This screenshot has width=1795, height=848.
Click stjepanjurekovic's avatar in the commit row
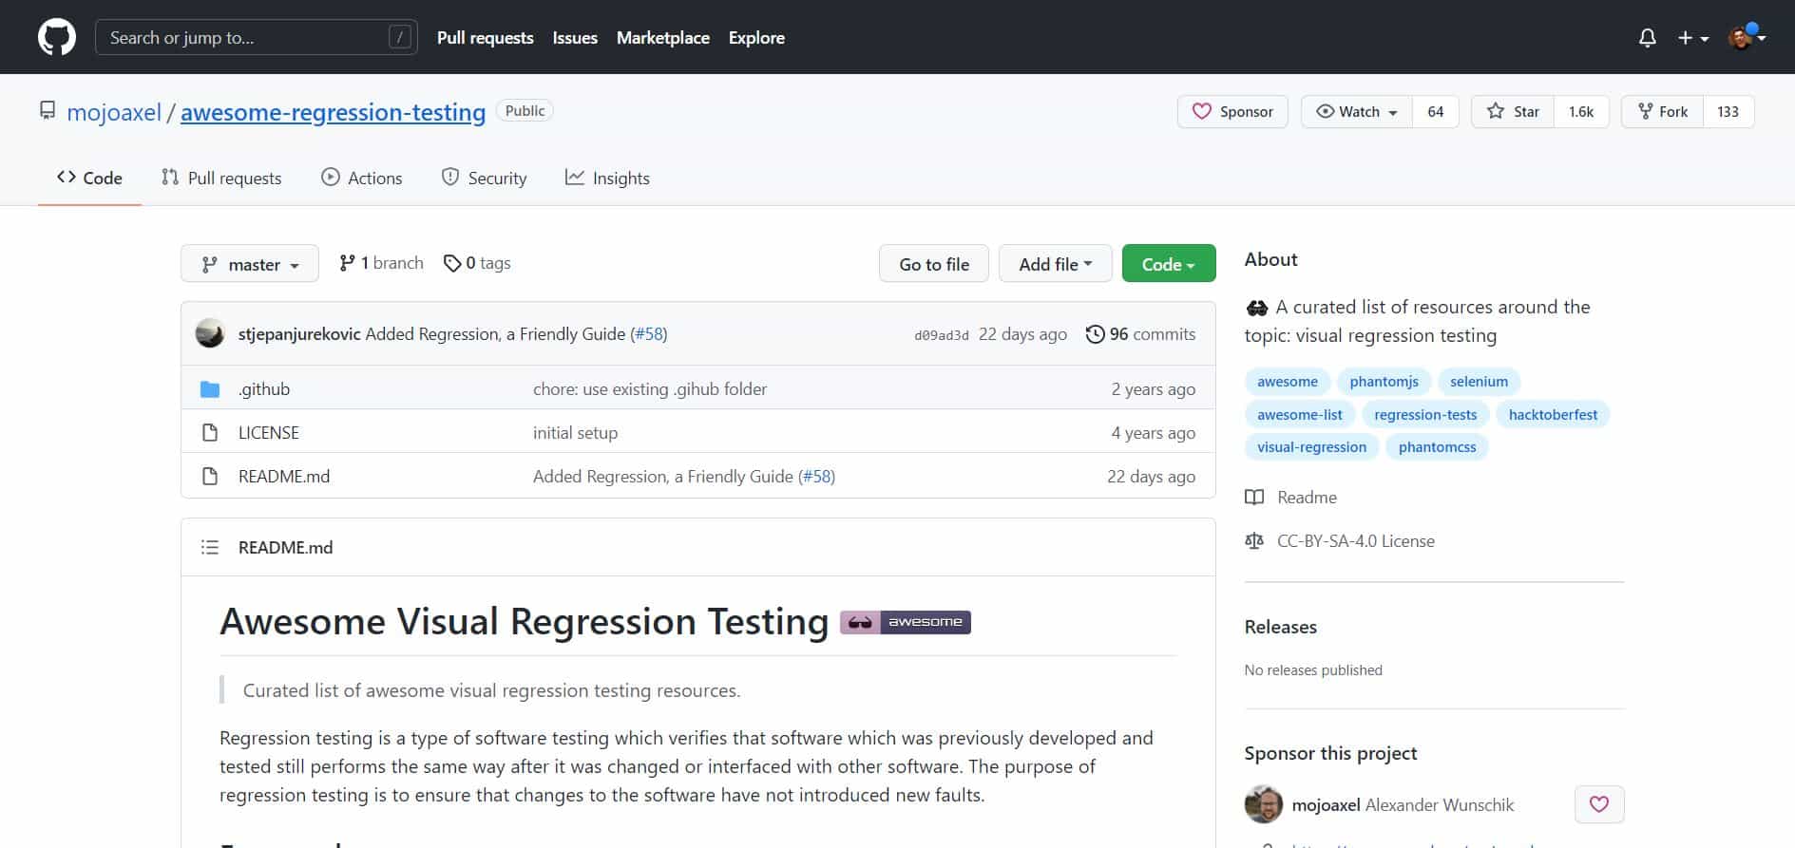tap(210, 334)
